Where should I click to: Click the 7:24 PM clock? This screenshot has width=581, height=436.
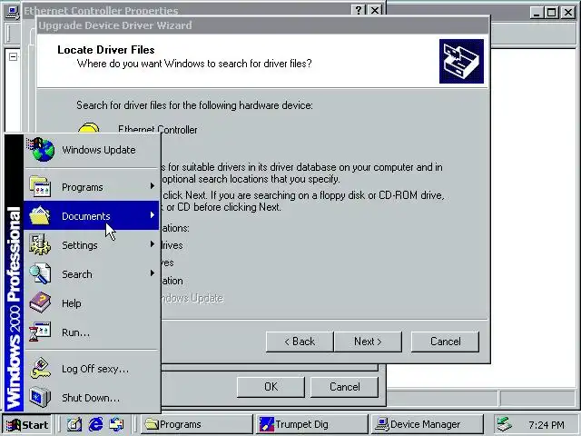pyautogui.click(x=547, y=425)
